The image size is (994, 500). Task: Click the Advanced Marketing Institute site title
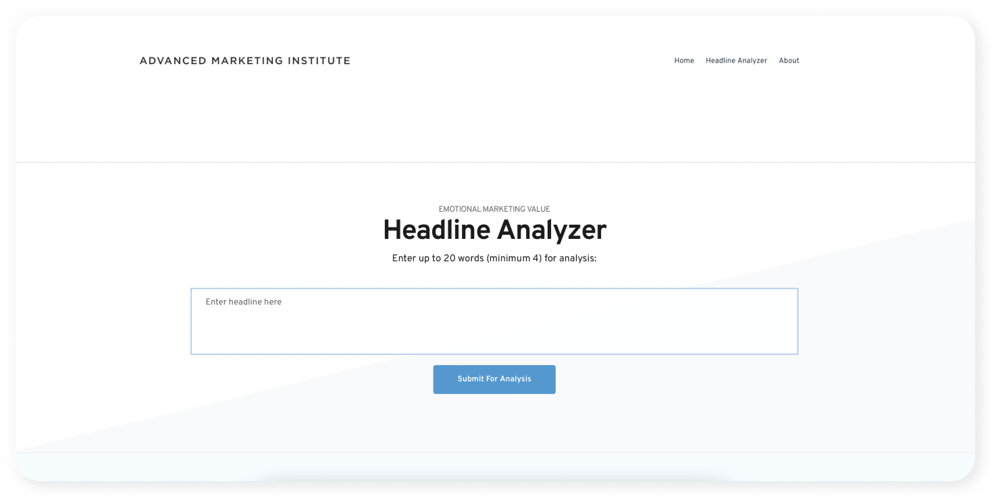point(245,61)
